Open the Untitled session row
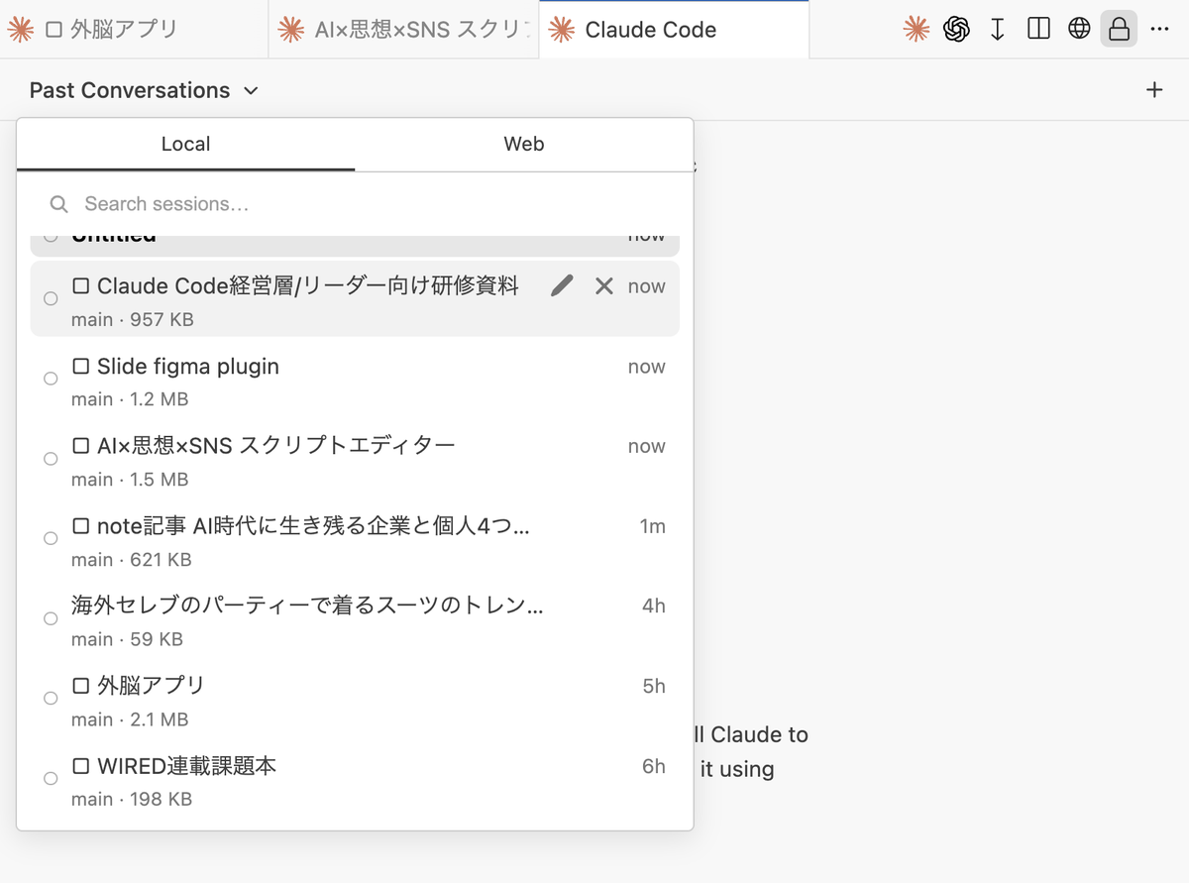 pos(355,244)
